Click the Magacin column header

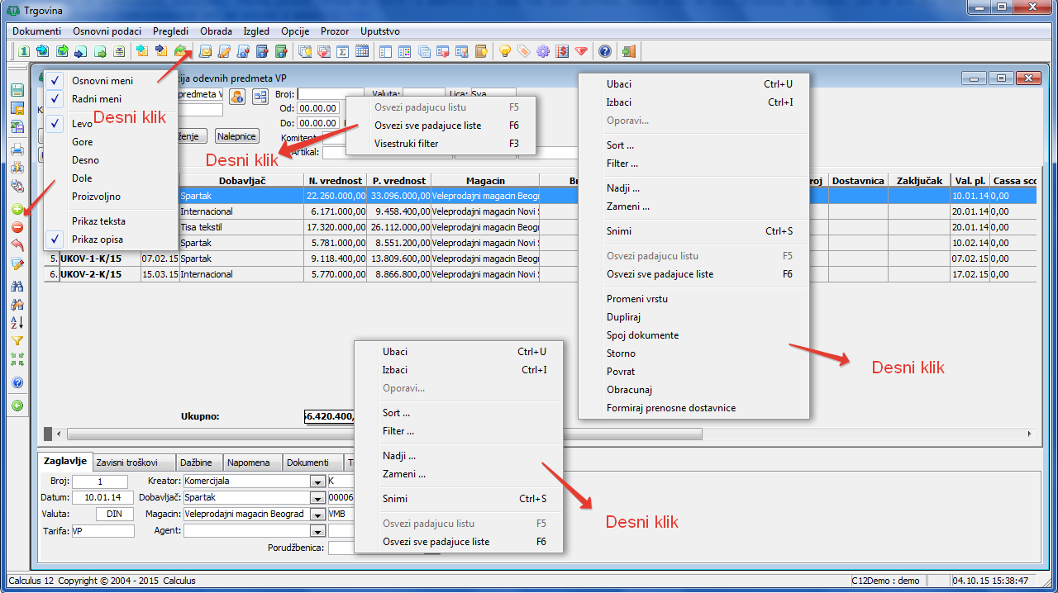(485, 181)
